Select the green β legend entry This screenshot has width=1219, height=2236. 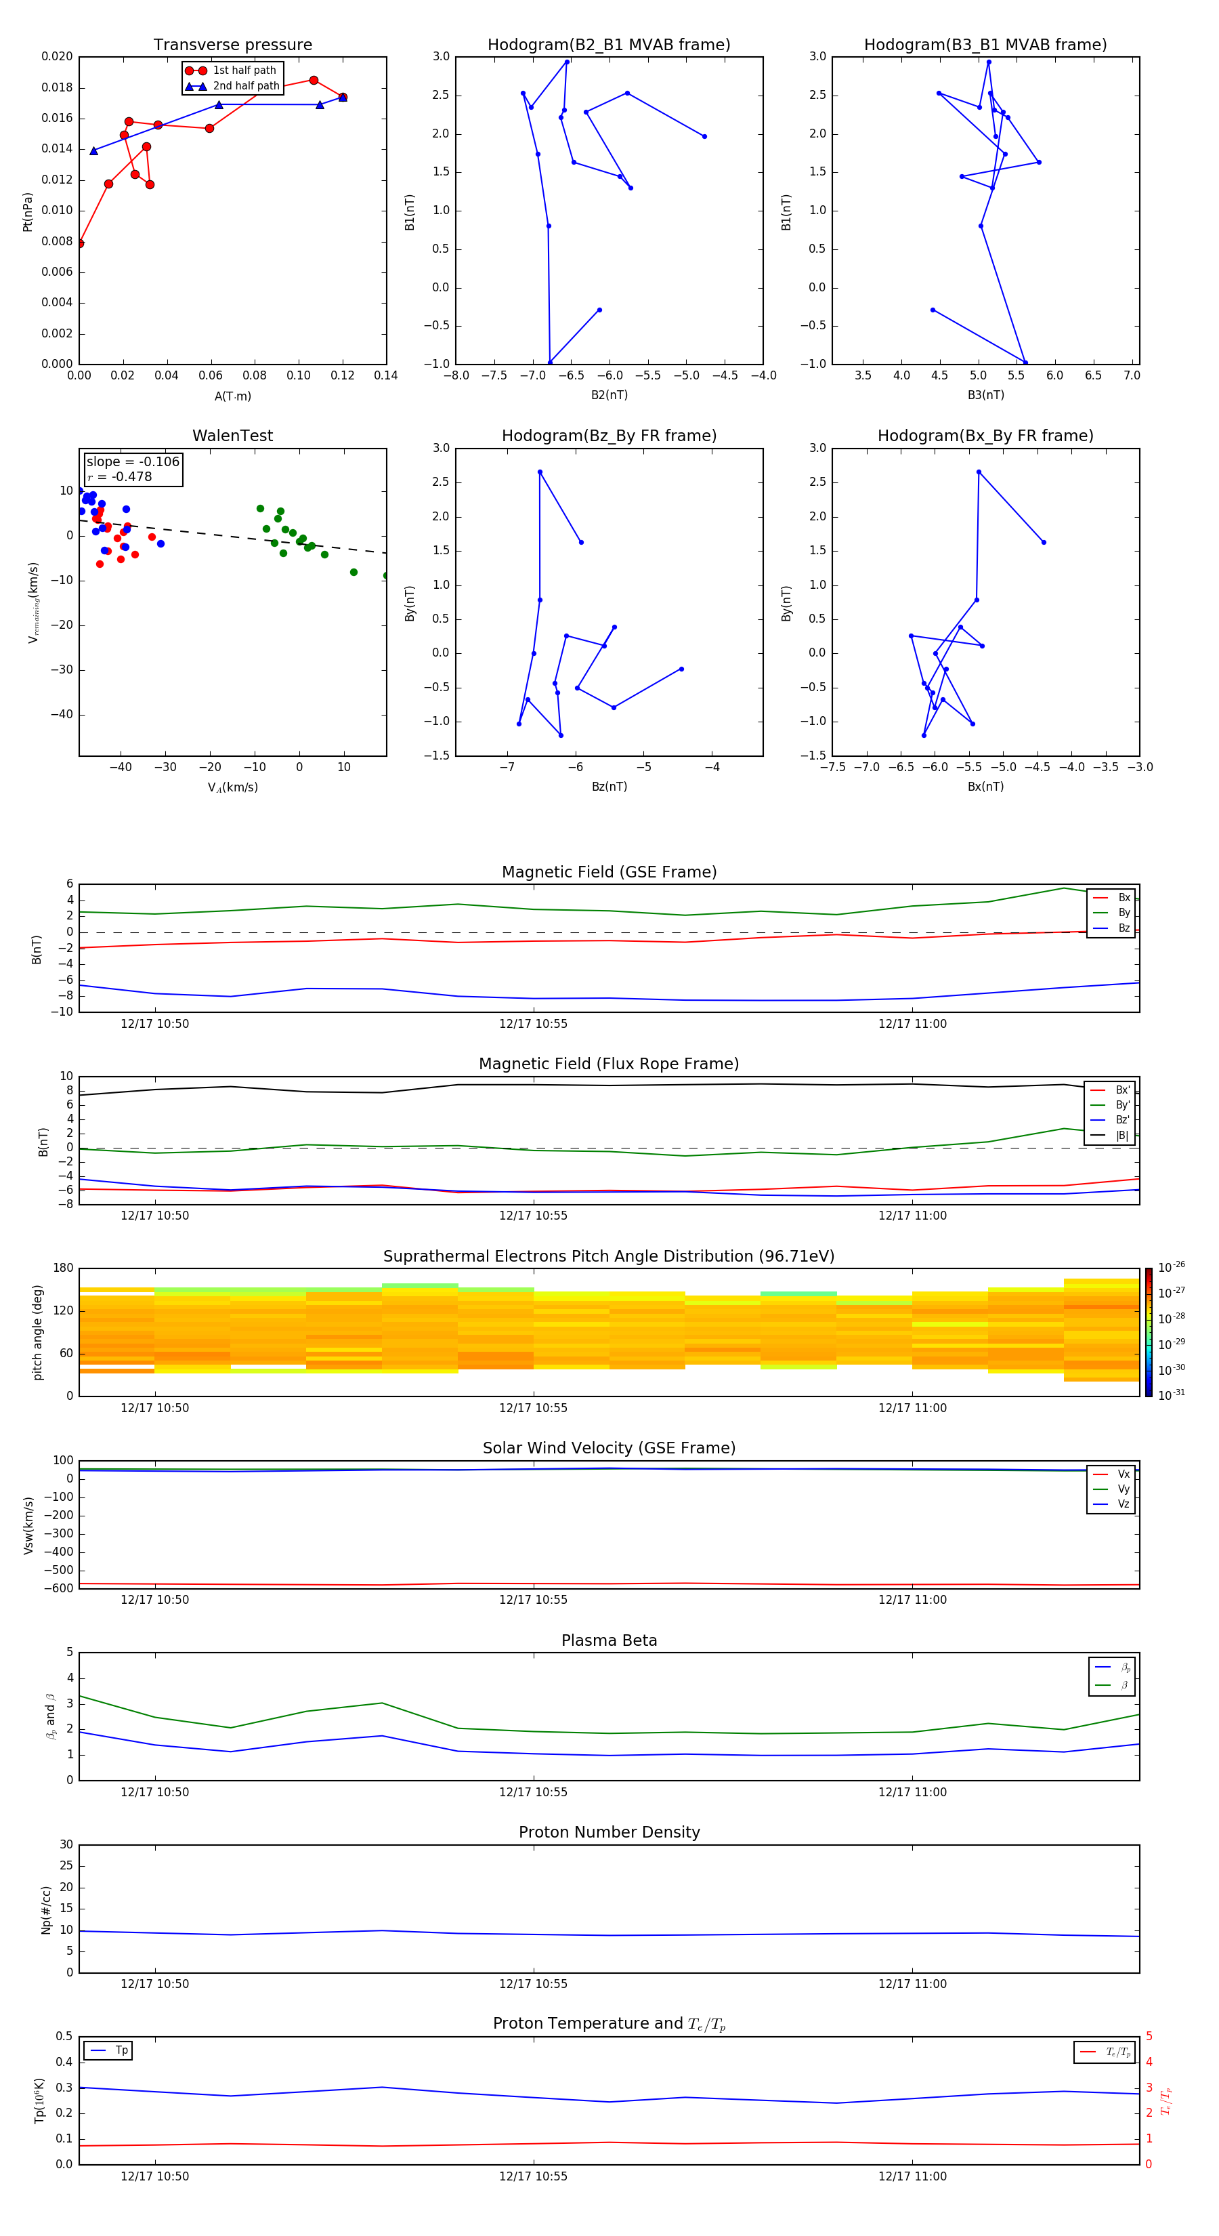(1112, 1685)
